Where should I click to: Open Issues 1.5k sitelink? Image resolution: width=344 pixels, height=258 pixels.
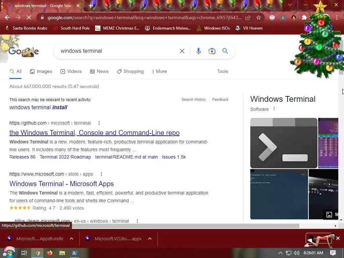[x=174, y=157]
